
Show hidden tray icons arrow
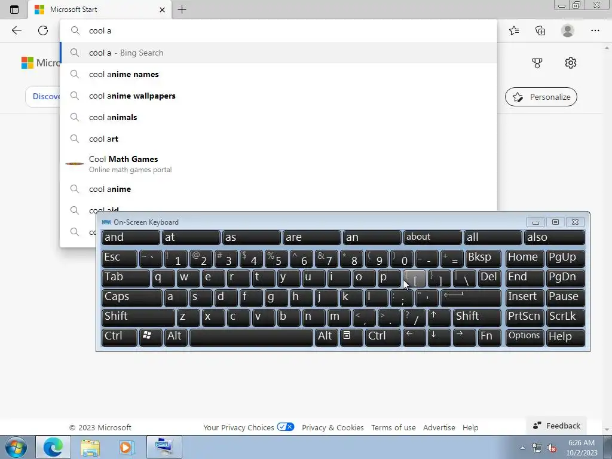pos(522,448)
